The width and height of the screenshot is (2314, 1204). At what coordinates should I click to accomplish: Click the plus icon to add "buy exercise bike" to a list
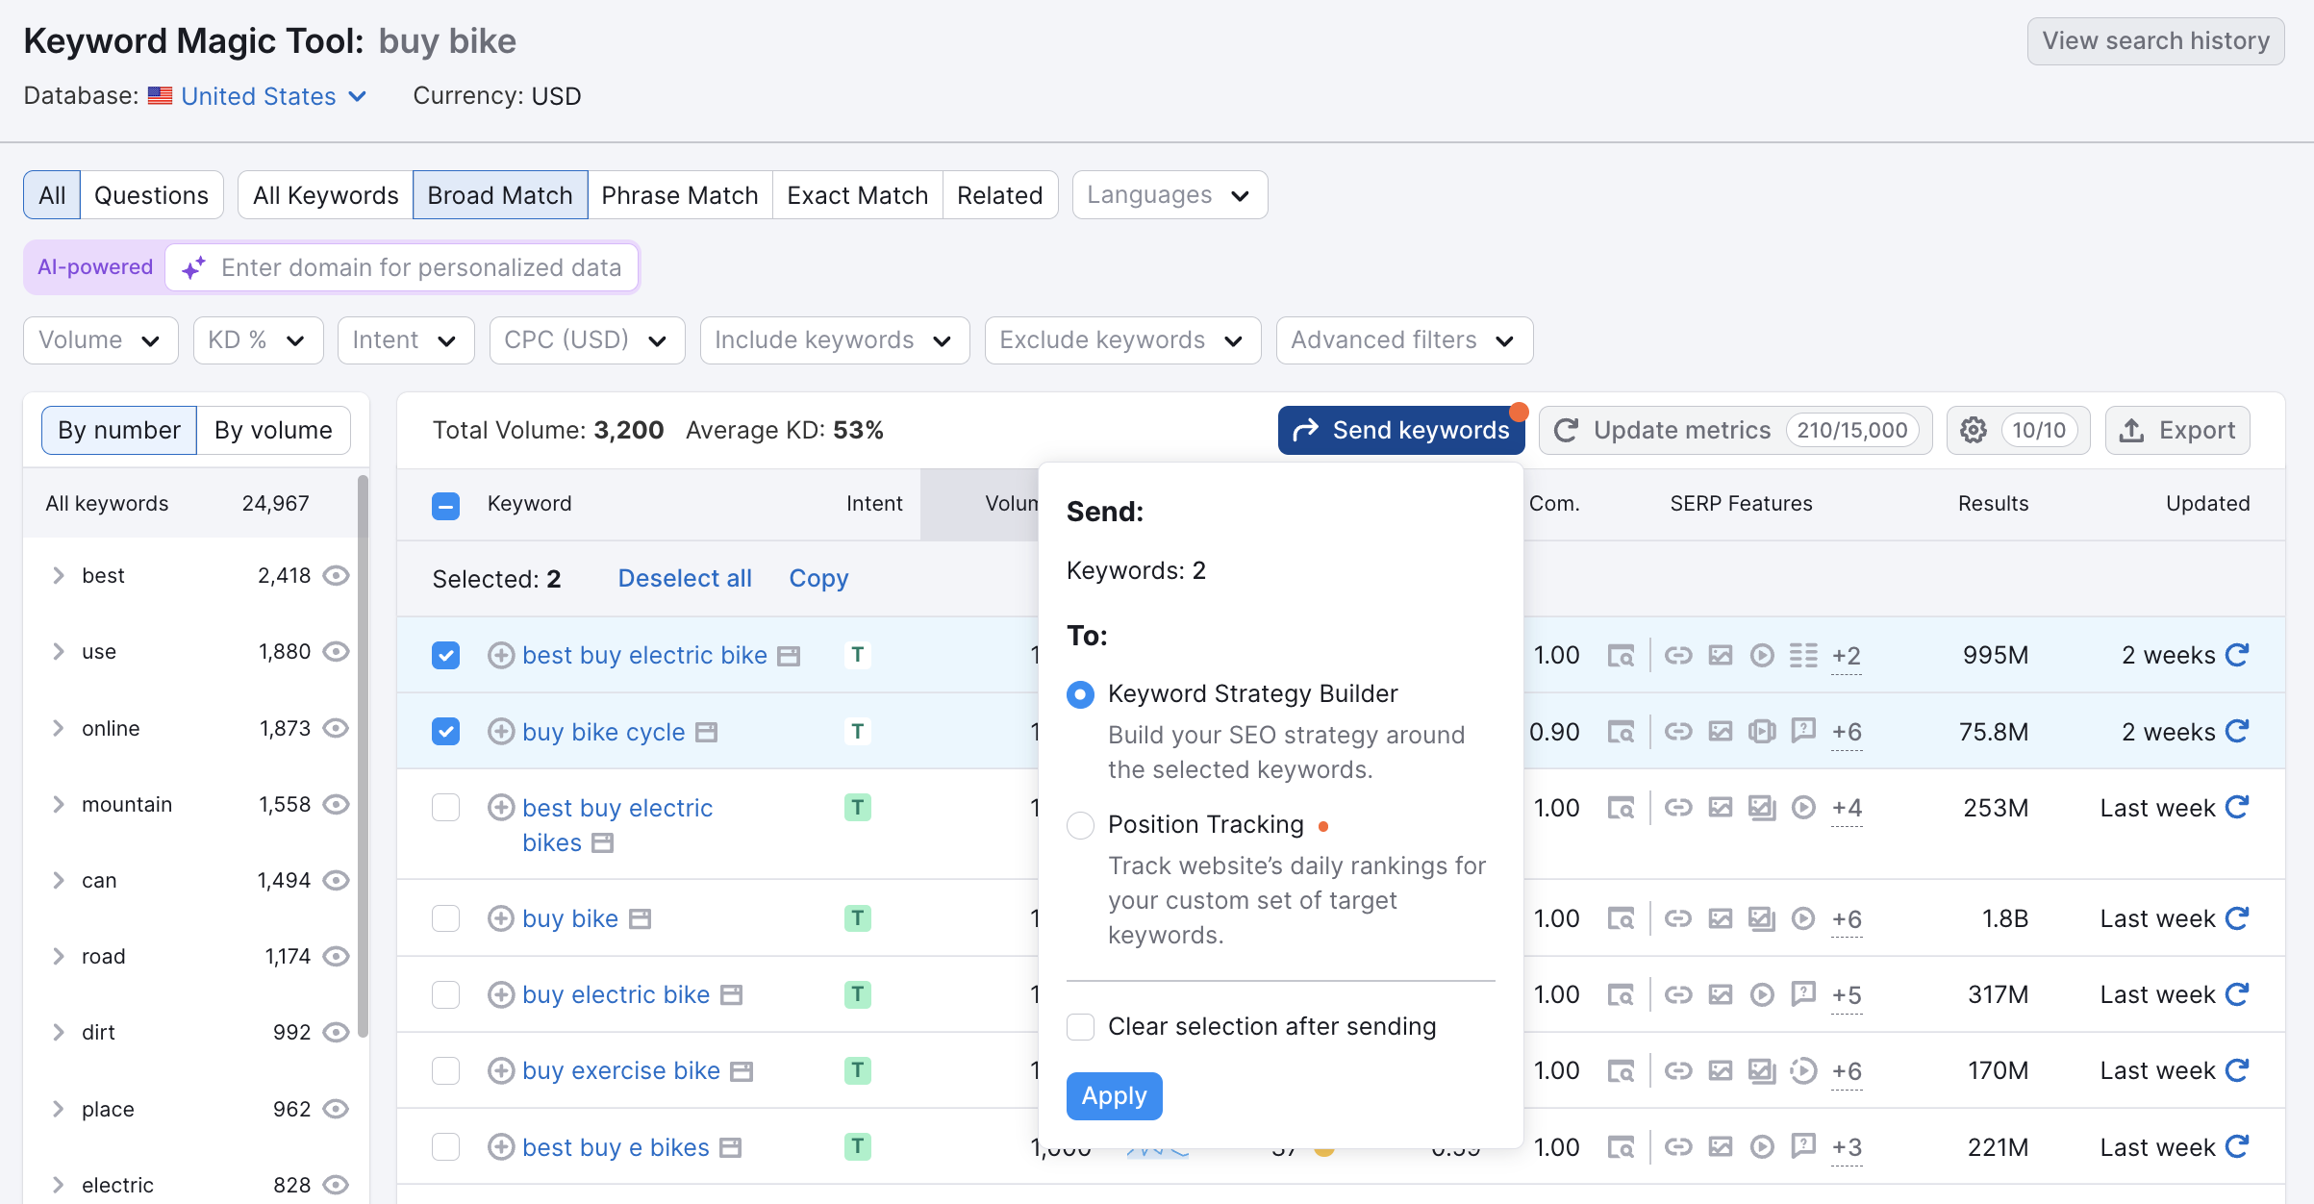(x=501, y=1070)
